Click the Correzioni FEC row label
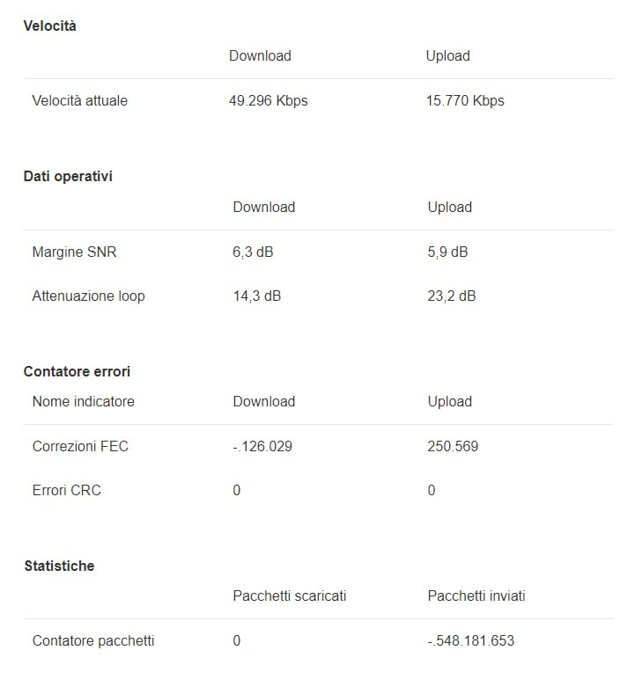 pos(80,446)
